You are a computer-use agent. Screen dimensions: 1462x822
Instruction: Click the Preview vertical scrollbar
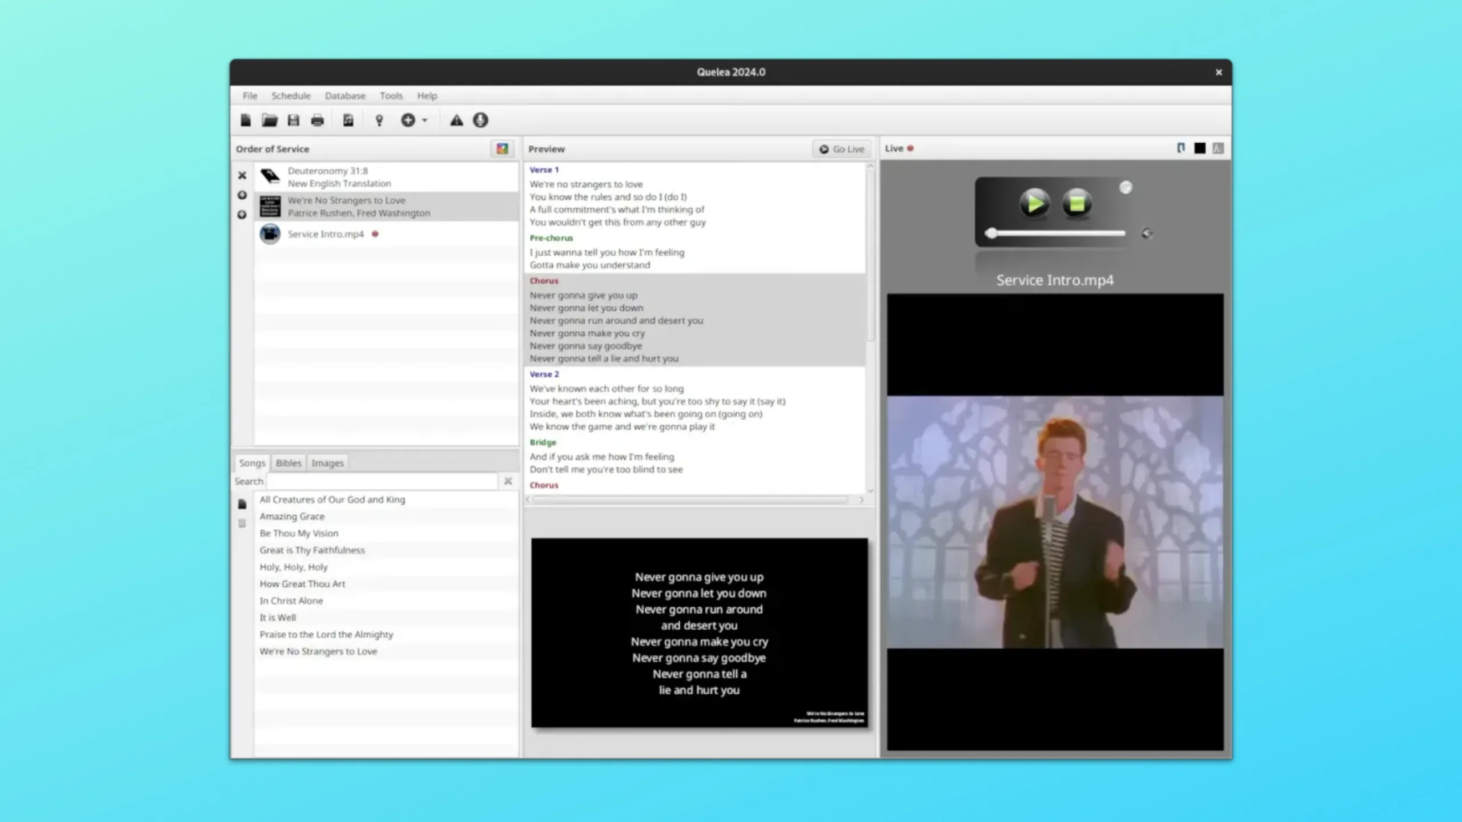870,256
